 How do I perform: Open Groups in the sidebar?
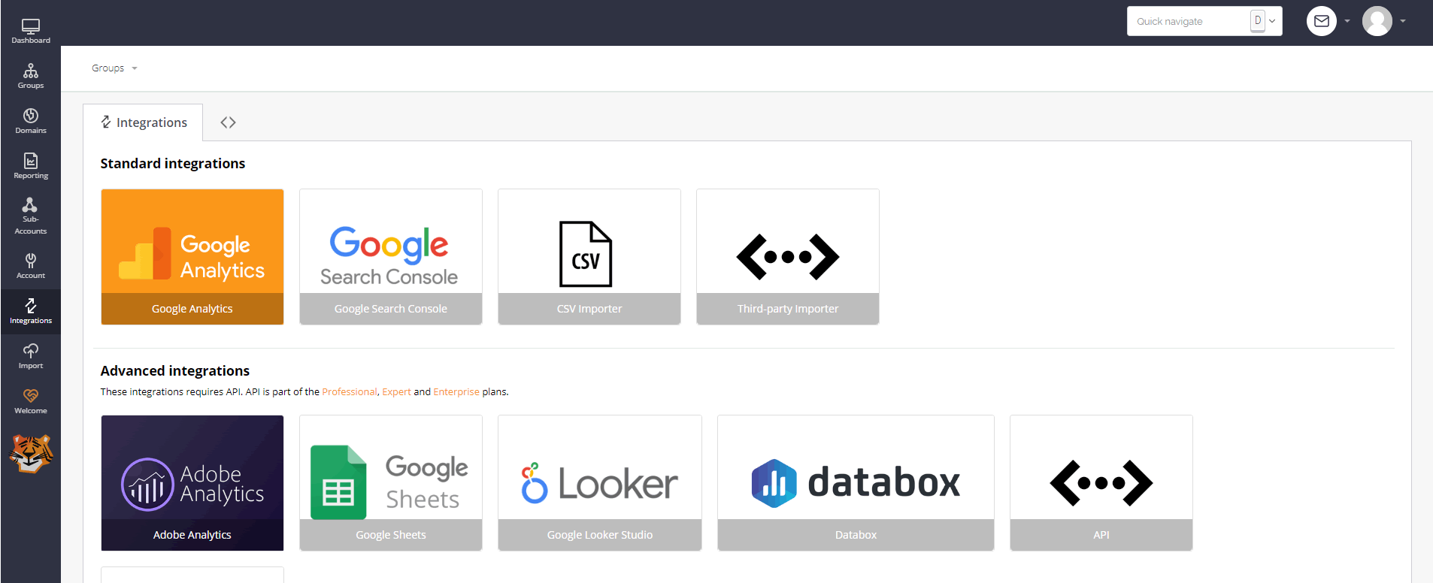pos(31,76)
